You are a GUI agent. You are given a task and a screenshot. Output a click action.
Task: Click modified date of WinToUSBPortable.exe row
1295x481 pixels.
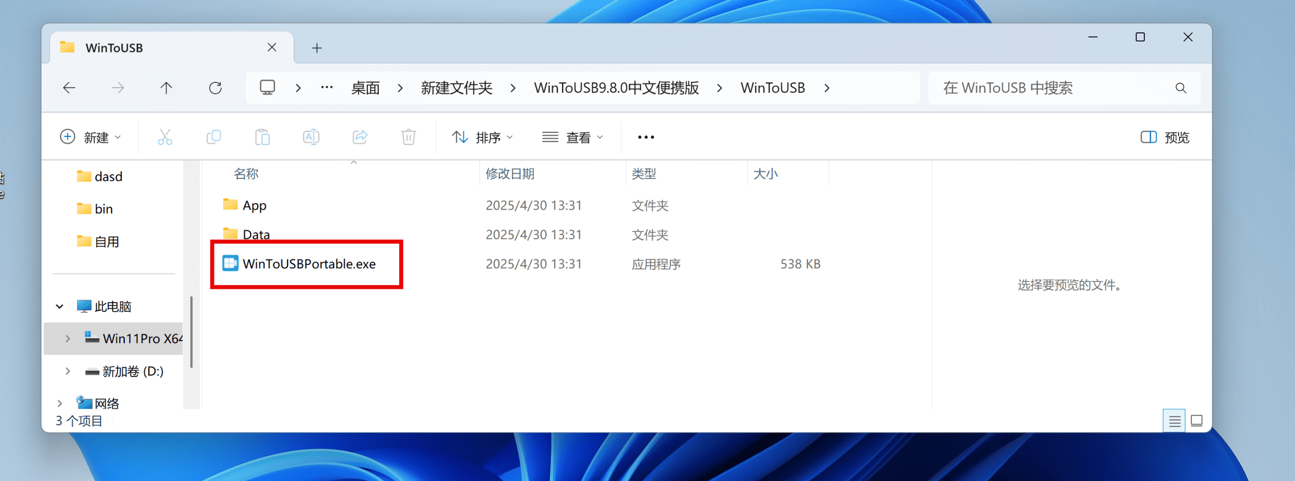[534, 264]
